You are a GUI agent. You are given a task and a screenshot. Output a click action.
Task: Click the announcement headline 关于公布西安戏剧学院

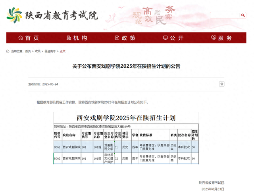click(126, 66)
